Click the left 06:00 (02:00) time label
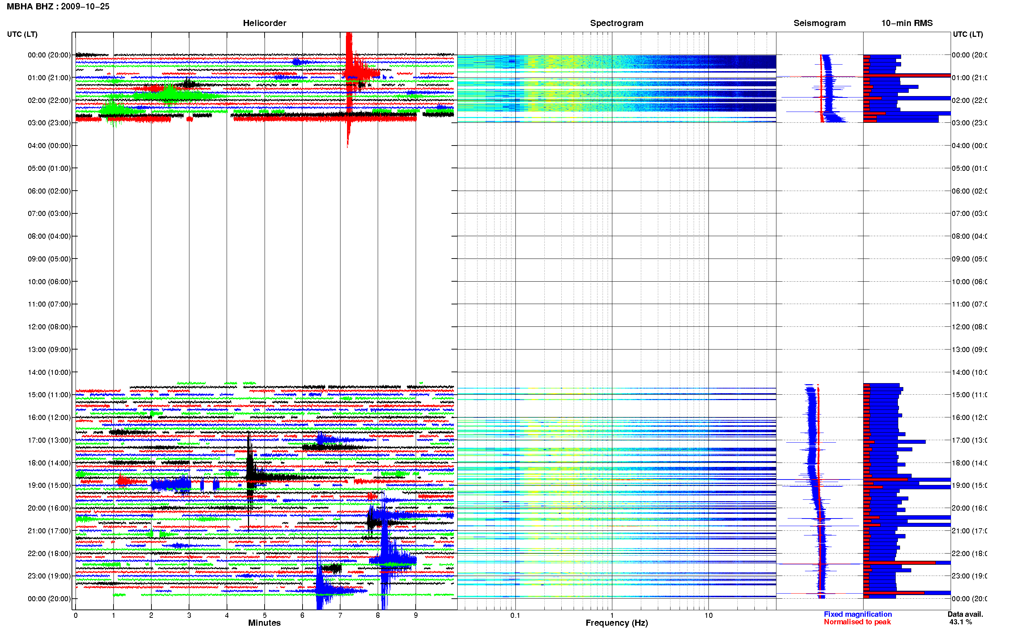The image size is (1028, 642). click(x=49, y=191)
